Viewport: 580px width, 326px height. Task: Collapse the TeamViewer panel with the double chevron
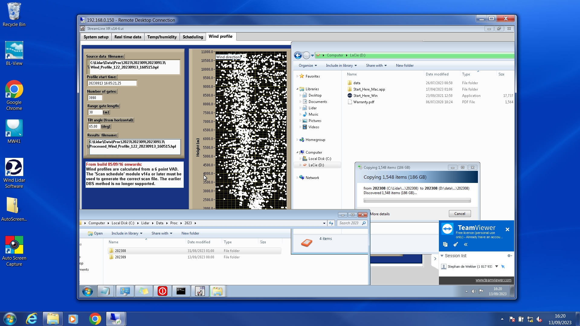(x=466, y=245)
